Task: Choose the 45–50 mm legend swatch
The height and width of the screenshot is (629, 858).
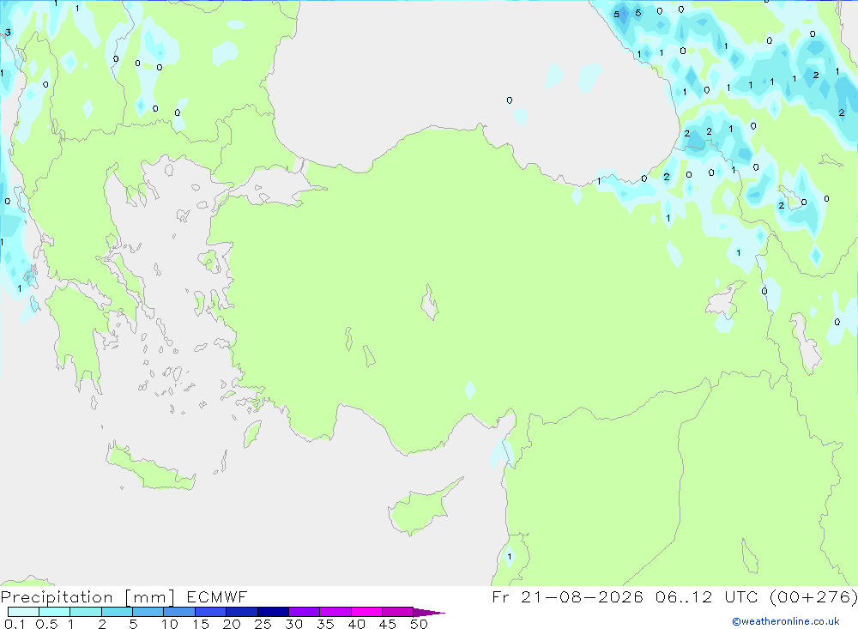Action: click(x=398, y=612)
